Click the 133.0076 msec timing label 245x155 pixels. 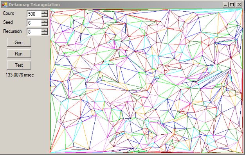(x=20, y=75)
